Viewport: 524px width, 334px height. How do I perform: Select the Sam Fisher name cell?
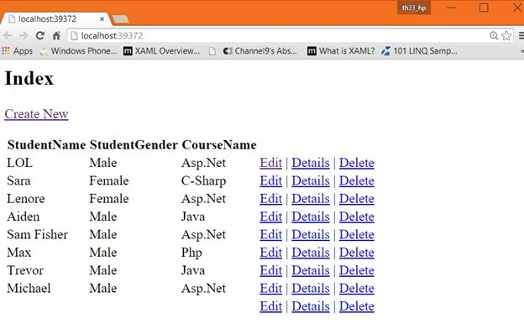tap(38, 235)
